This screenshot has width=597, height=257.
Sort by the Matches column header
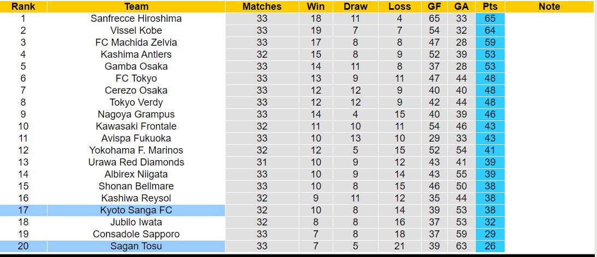262,7
